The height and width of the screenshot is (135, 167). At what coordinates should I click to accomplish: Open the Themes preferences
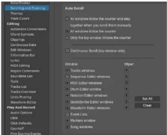pyautogui.click(x=17, y=13)
